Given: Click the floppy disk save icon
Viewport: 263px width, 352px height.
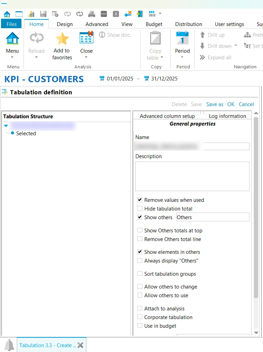Looking at the screenshot, I should point(43,14).
